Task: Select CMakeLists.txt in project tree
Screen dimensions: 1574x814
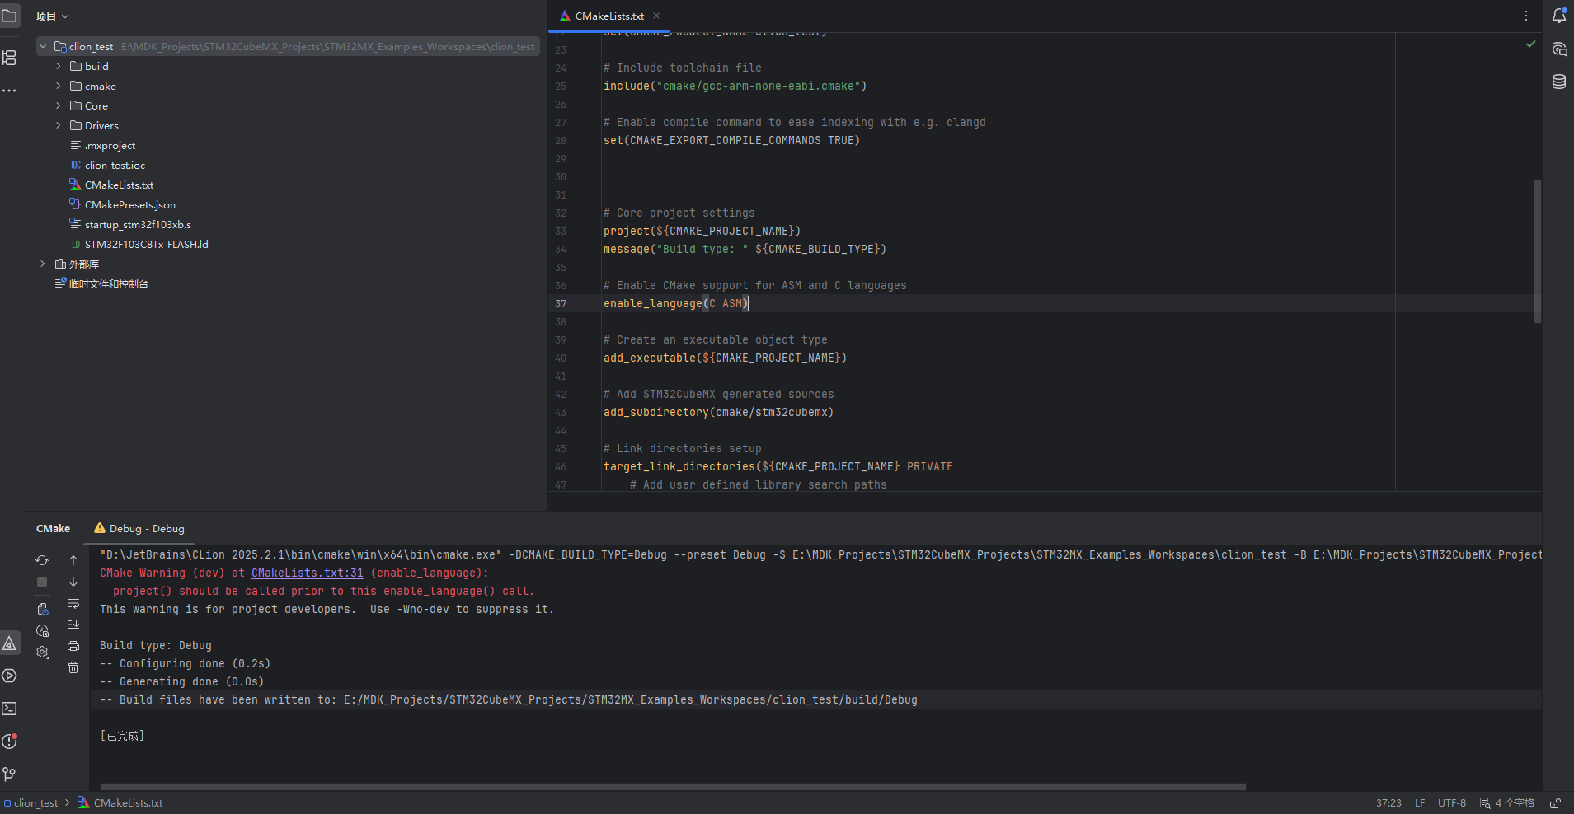Action: (119, 185)
